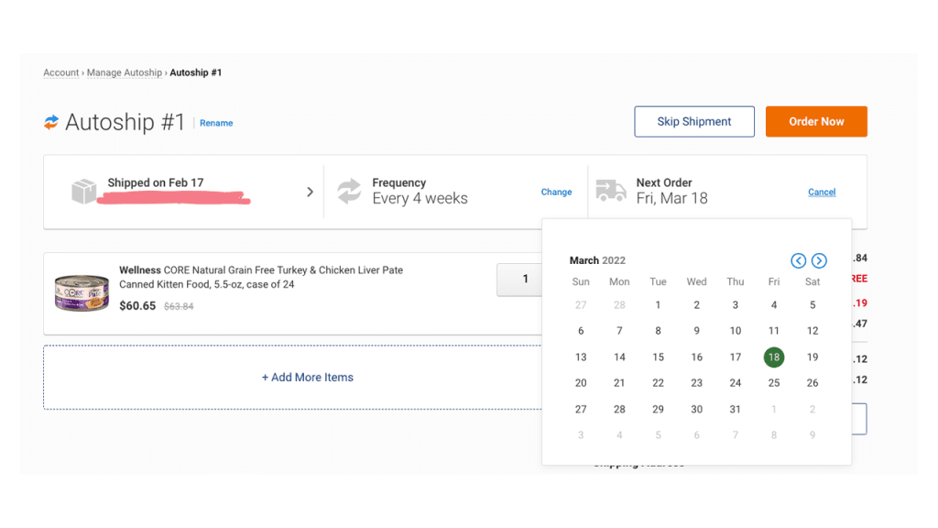Select March 14 in the calendar
Viewport: 938px width, 528px height.
point(619,357)
